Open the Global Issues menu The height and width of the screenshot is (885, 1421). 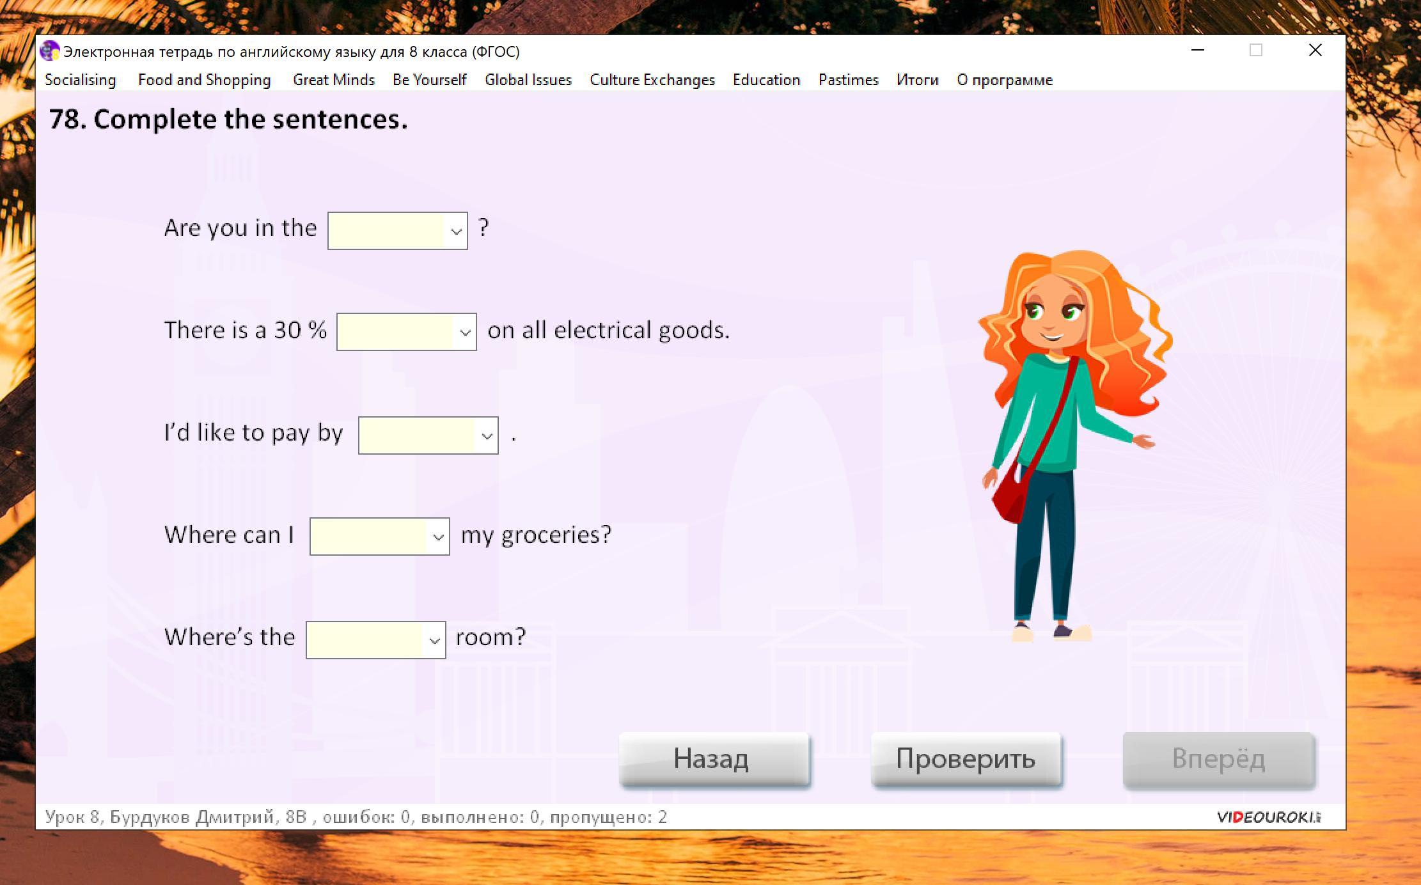click(528, 80)
